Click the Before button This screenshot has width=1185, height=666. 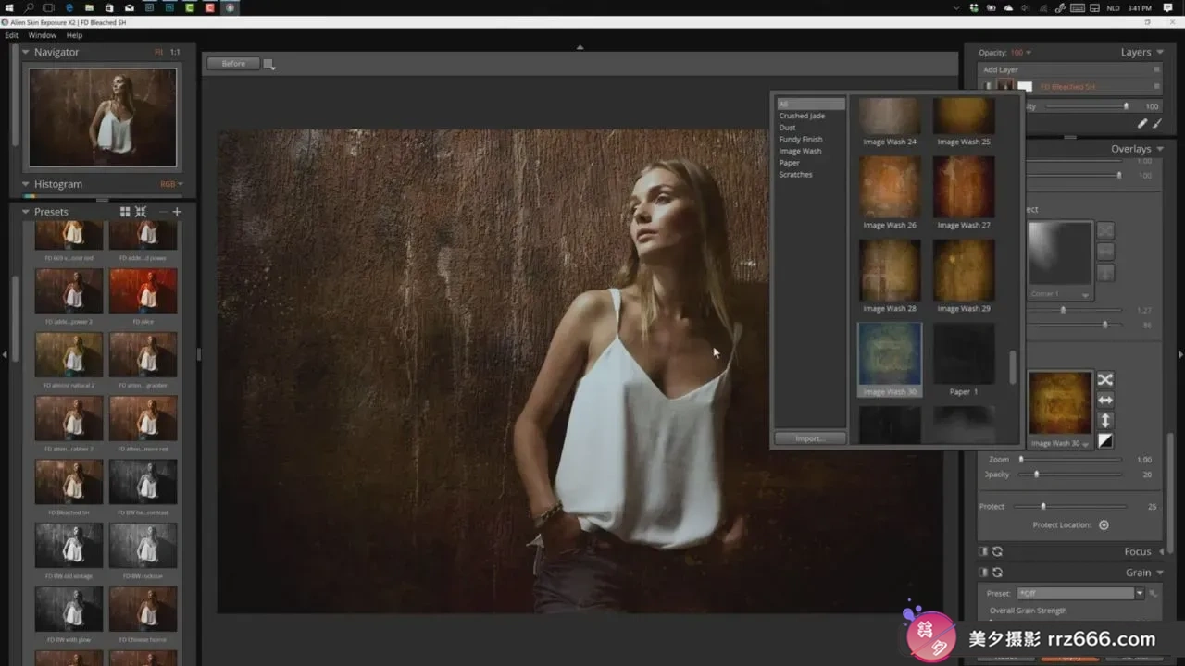click(233, 64)
